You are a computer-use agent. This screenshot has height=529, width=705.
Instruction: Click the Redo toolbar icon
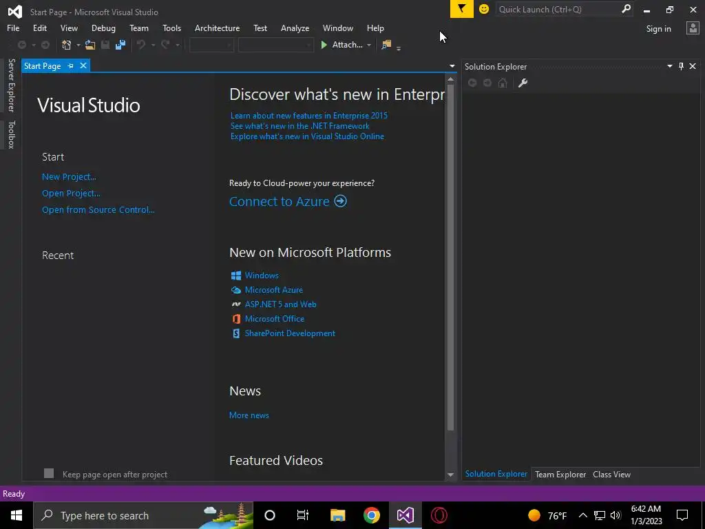click(165, 45)
